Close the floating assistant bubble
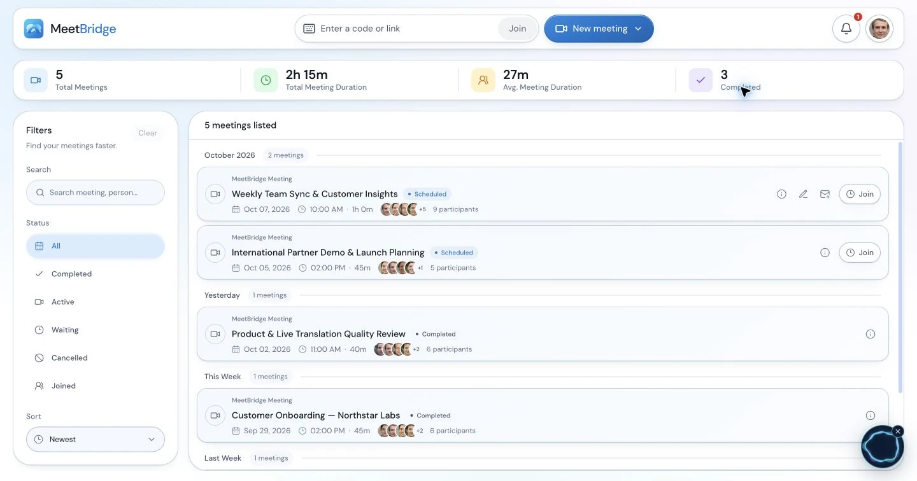The image size is (917, 481). (898, 431)
